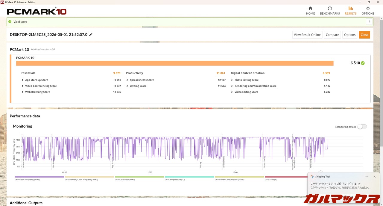The image size is (383, 206).
Task: Select GPU Core Clock green legend bar
Action: [139, 177]
